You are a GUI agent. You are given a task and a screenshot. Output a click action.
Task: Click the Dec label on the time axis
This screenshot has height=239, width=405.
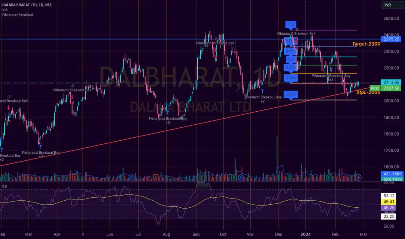[279, 234]
